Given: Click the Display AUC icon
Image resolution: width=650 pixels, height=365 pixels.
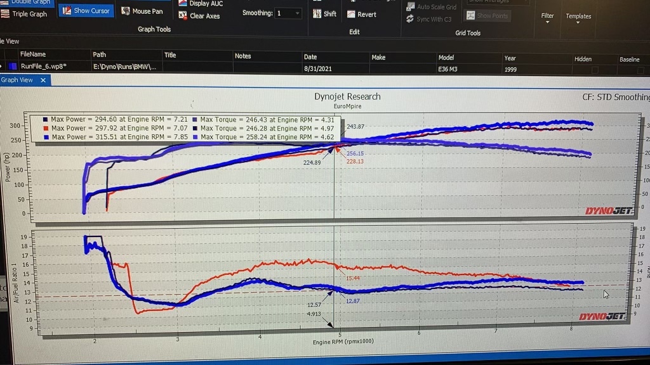Looking at the screenshot, I should 183,3.
